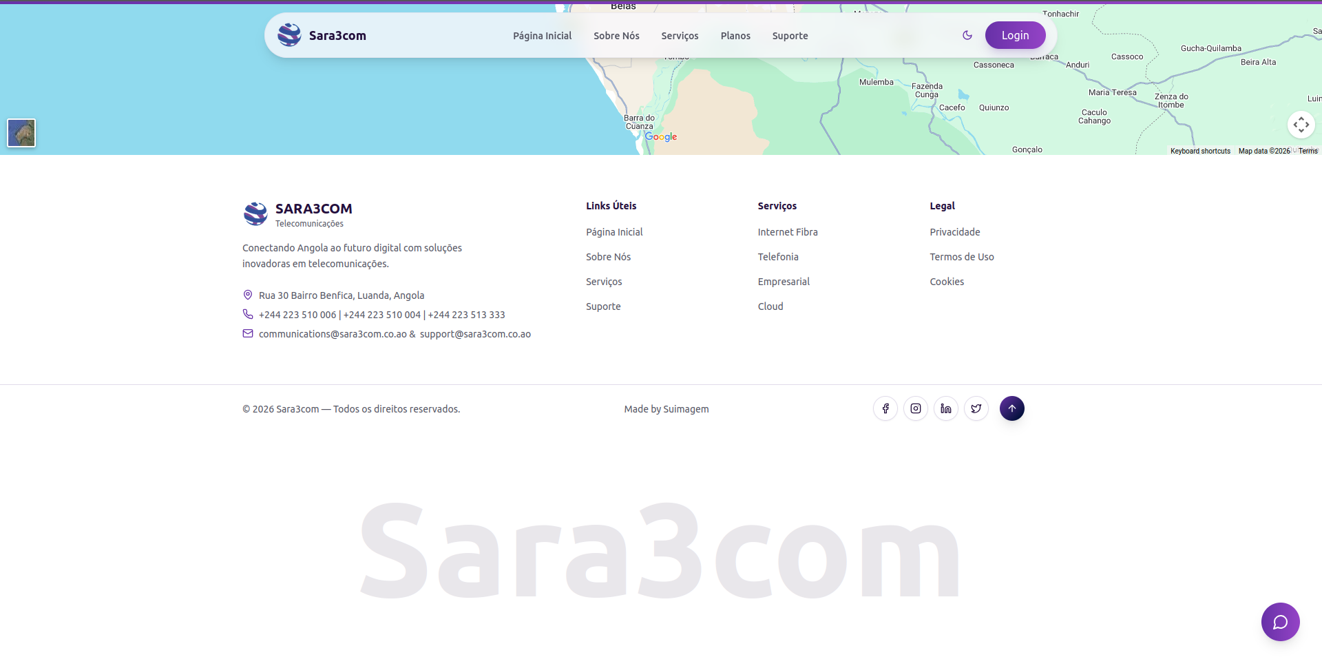This screenshot has width=1322, height=657.
Task: Open the chat bubble widget
Action: (1280, 622)
